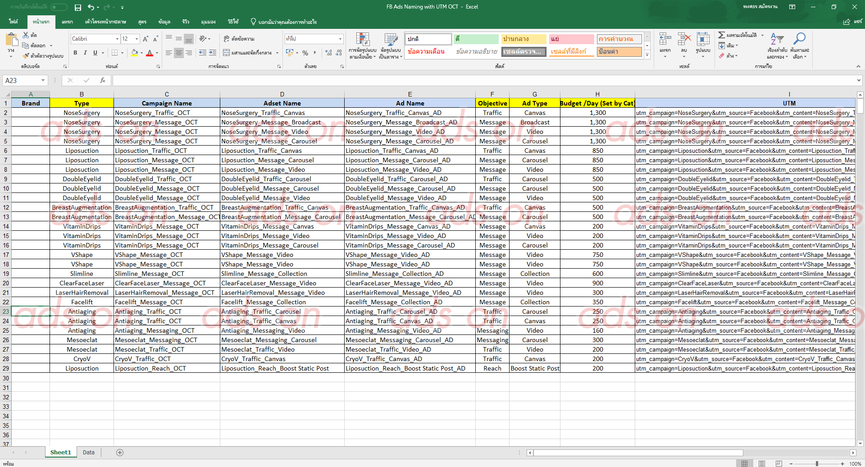This screenshot has height=467, width=865.
Task: Open the font size 12 dropdown
Action: pyautogui.click(x=137, y=39)
